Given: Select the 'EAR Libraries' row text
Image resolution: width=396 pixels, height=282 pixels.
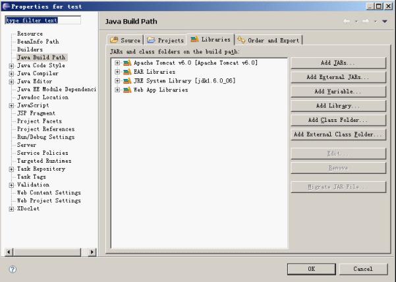Looking at the screenshot, I should (154, 72).
